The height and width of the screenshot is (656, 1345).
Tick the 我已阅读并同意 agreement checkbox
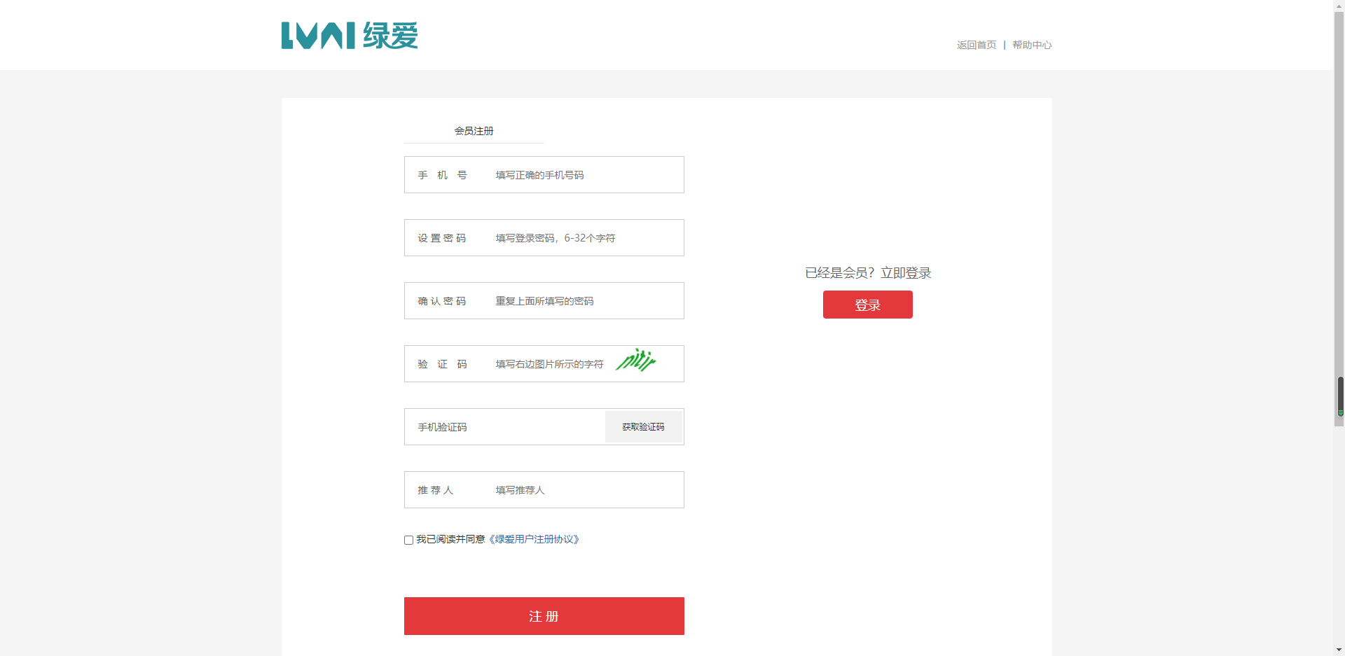[408, 540]
